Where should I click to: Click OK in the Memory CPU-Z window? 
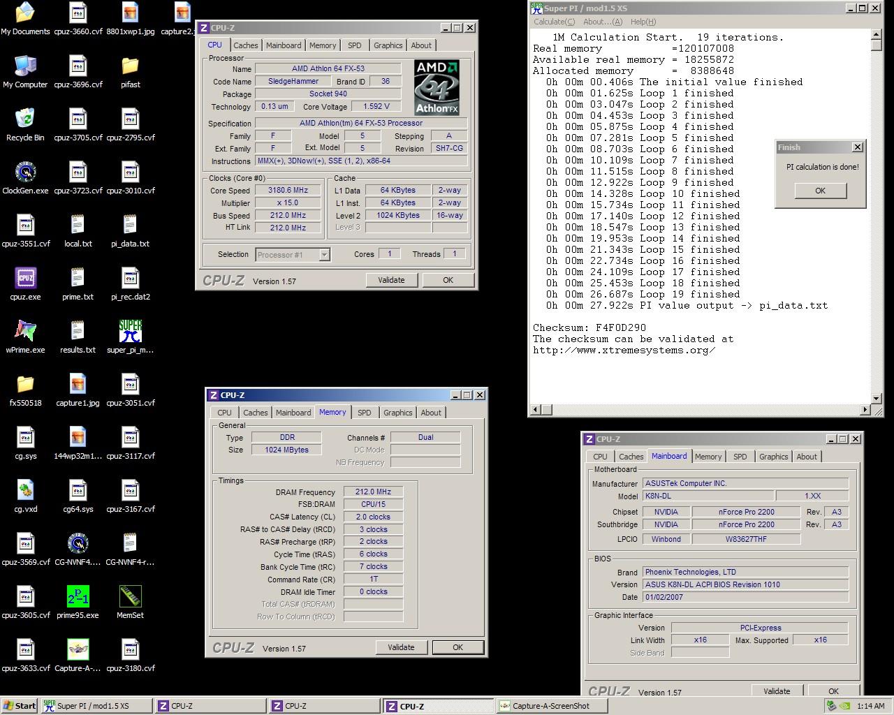click(x=457, y=647)
